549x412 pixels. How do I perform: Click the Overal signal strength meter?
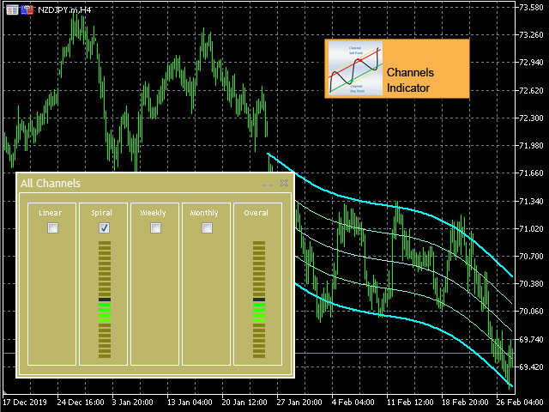coord(259,300)
